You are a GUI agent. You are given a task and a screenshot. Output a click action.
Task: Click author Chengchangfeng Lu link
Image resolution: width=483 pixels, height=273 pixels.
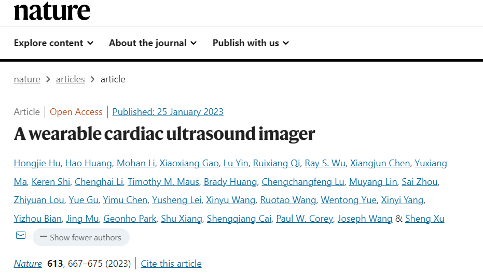click(303, 182)
